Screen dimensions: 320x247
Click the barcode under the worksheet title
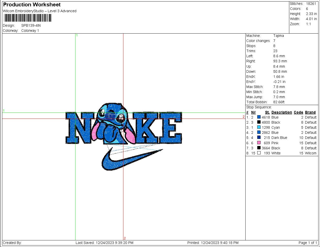28,18
